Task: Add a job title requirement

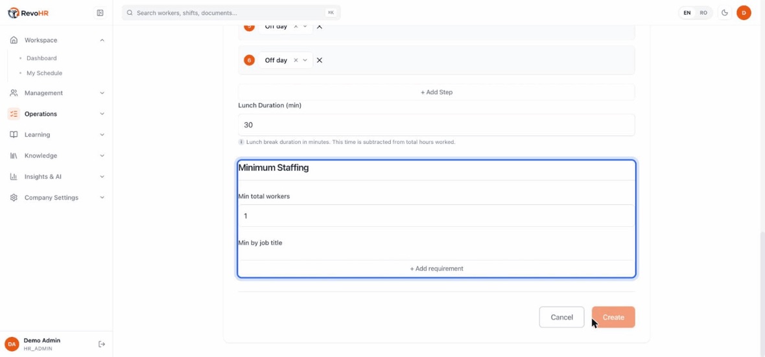Action: [437, 268]
